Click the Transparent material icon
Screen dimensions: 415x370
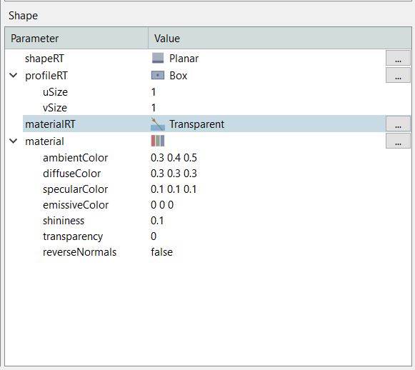pos(158,124)
